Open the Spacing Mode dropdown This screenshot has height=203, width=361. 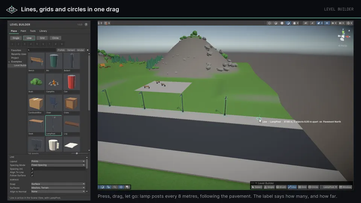click(58, 165)
